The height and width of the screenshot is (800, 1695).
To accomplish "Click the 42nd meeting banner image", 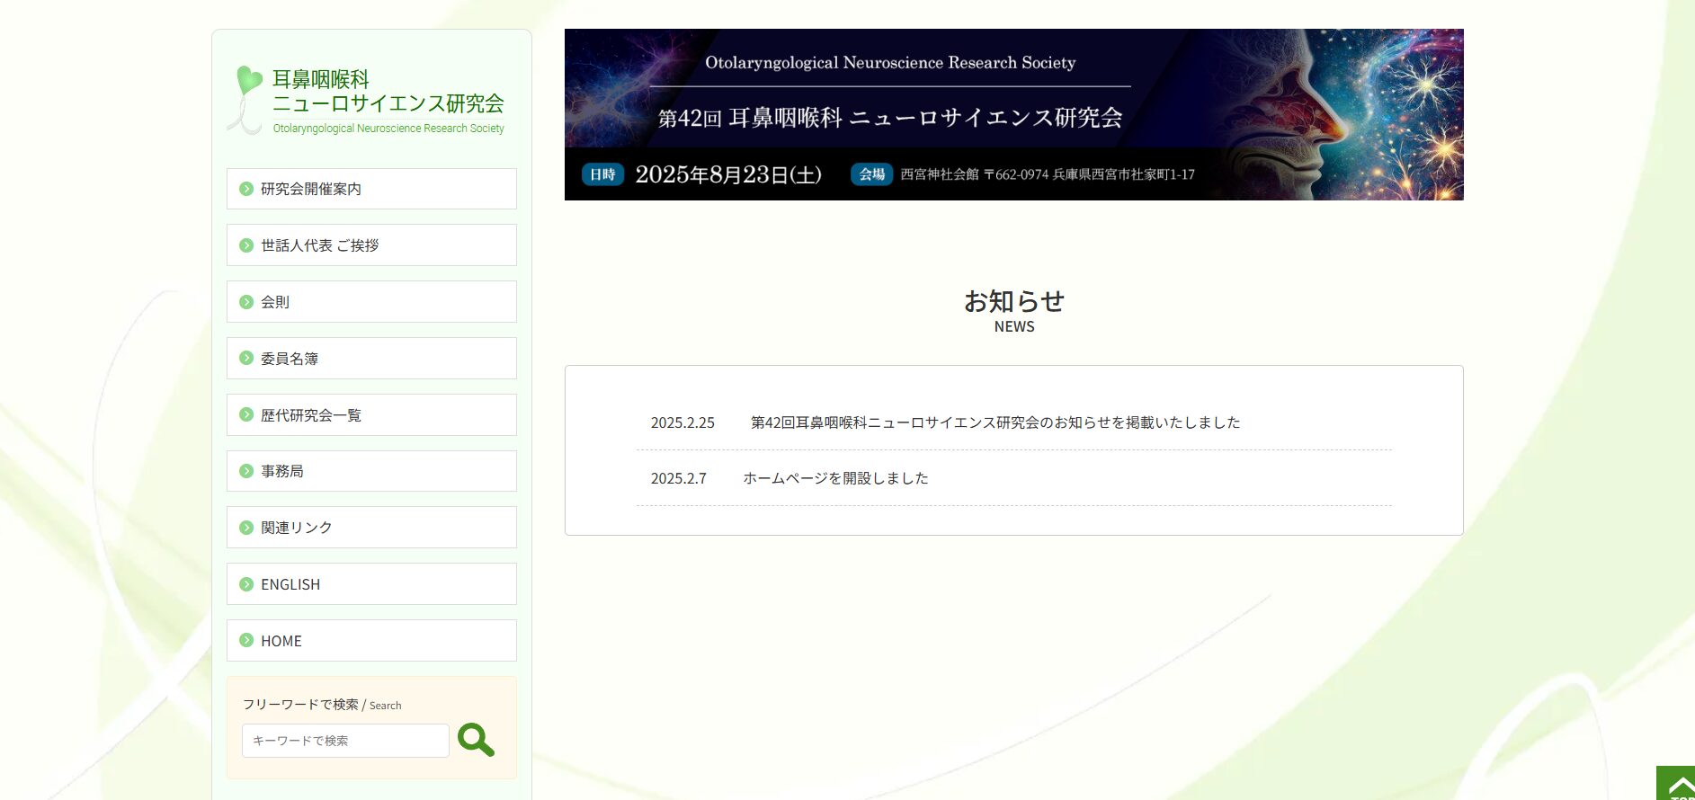I will tap(1013, 114).
